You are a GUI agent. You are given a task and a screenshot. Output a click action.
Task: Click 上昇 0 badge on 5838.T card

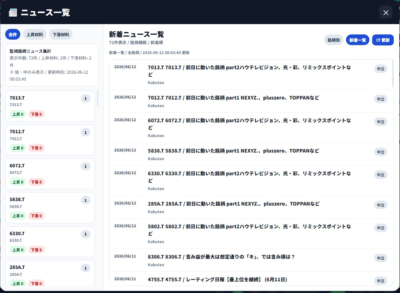[18, 216]
